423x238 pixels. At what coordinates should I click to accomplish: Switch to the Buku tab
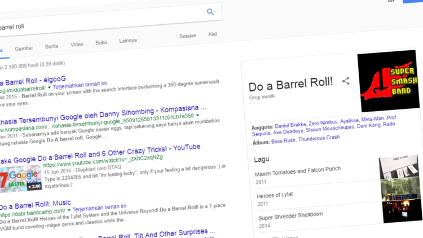(101, 43)
